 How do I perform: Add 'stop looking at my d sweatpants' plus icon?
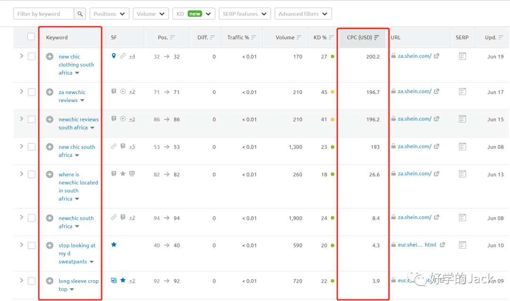pyautogui.click(x=50, y=245)
